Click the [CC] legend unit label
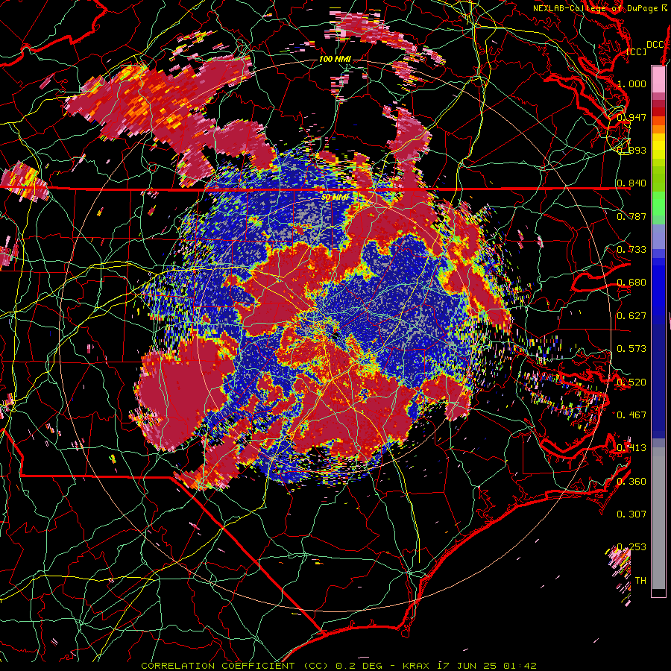 pyautogui.click(x=636, y=51)
